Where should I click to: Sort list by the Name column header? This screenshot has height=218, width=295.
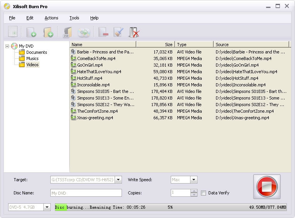103,45
